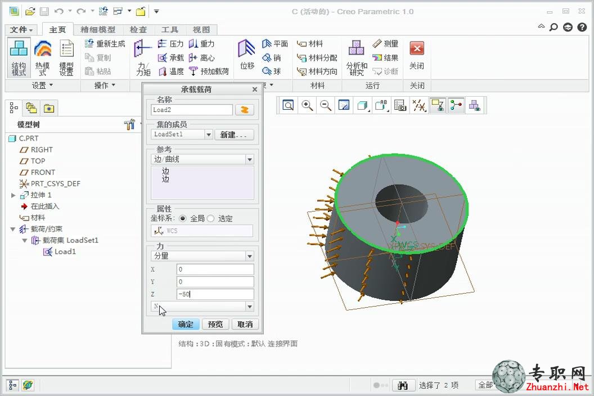Click 新建... new load set button

tap(234, 134)
